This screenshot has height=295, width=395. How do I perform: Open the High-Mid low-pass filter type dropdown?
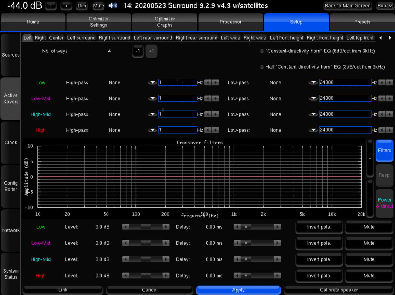[x=313, y=114]
